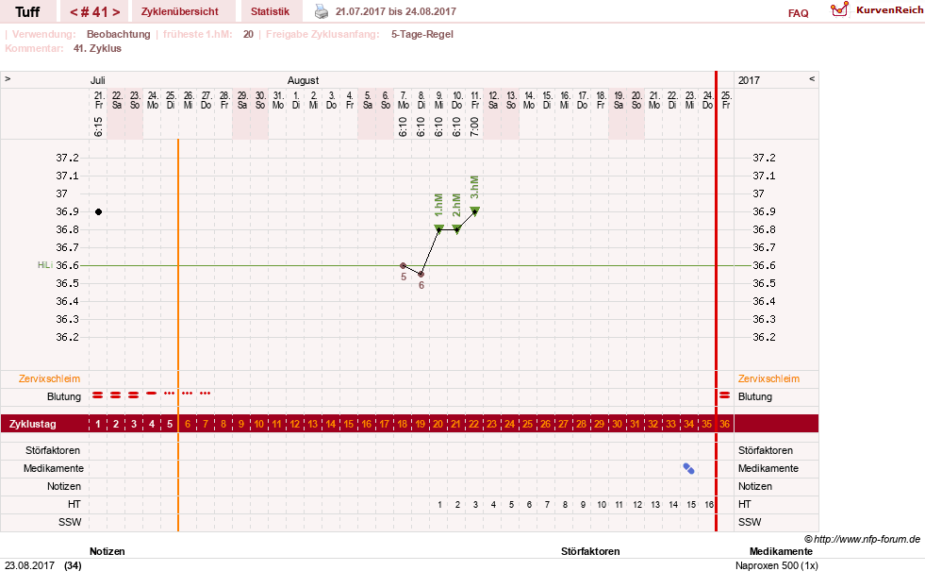This screenshot has width=925, height=588.
Task: Click the Zervixschleim label on the left
Action: [x=49, y=378]
